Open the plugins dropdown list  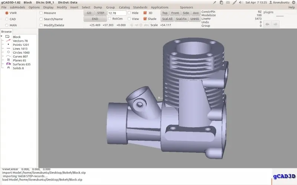pos(280,12)
